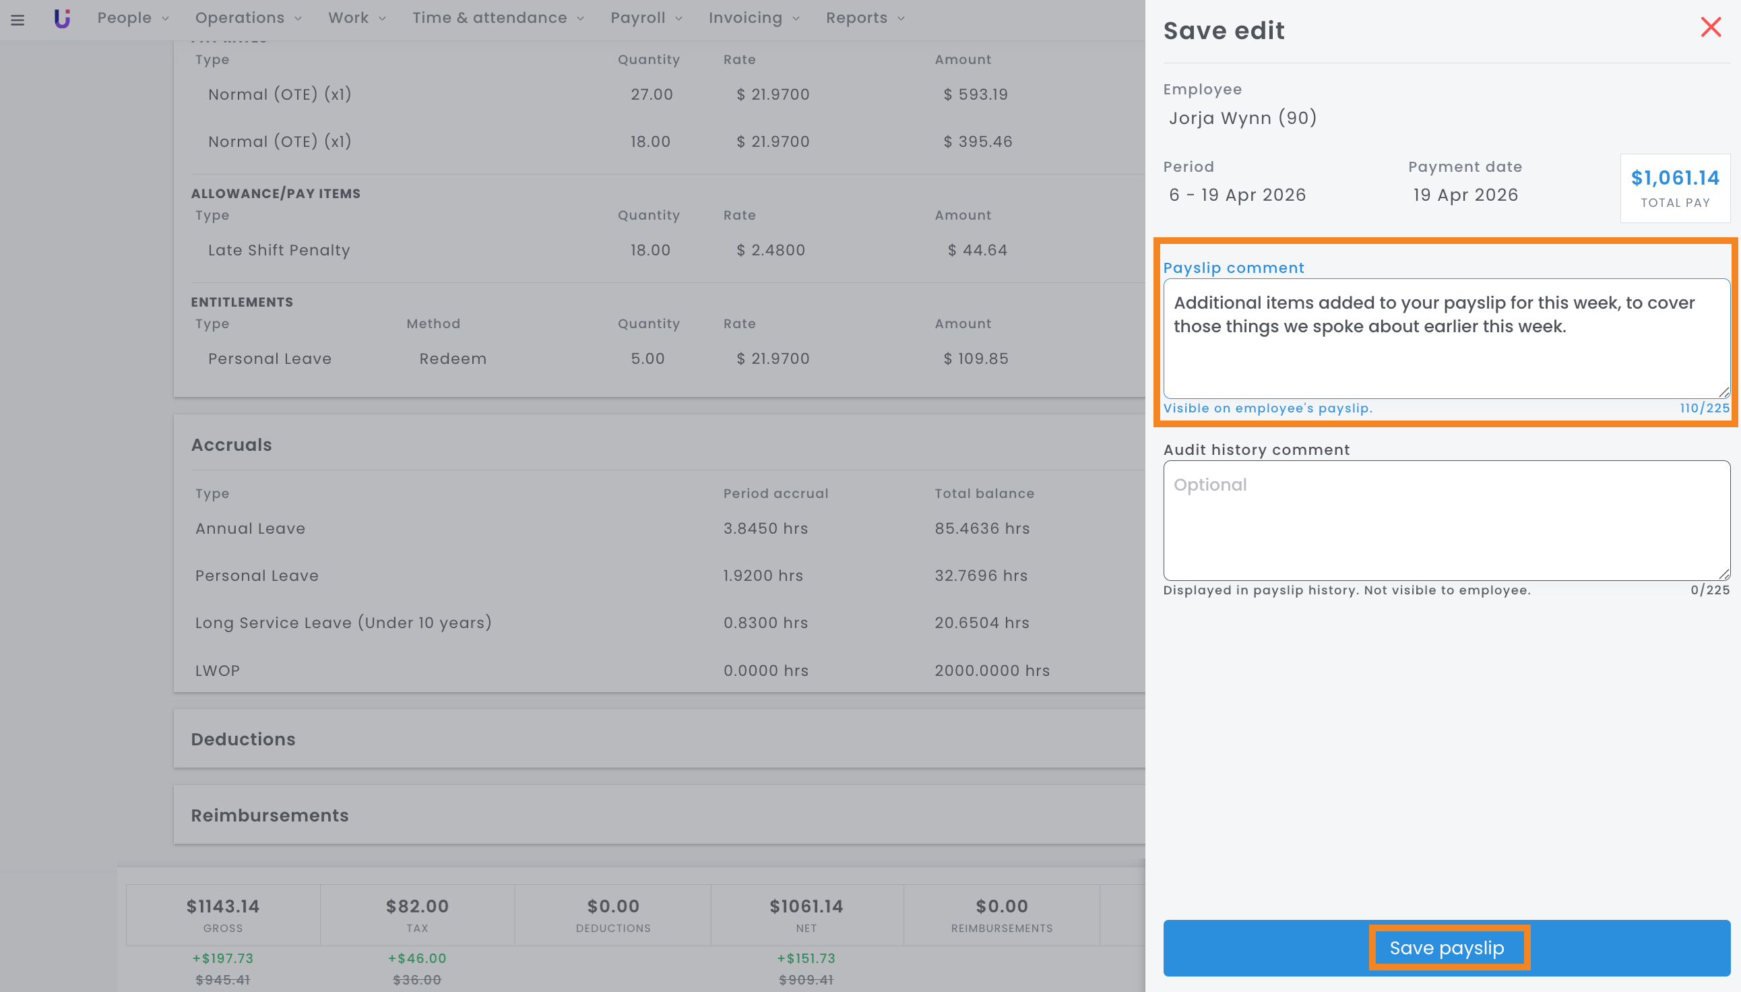This screenshot has width=1741, height=992.
Task: Click the Late Shift Penalty row
Action: coord(660,250)
